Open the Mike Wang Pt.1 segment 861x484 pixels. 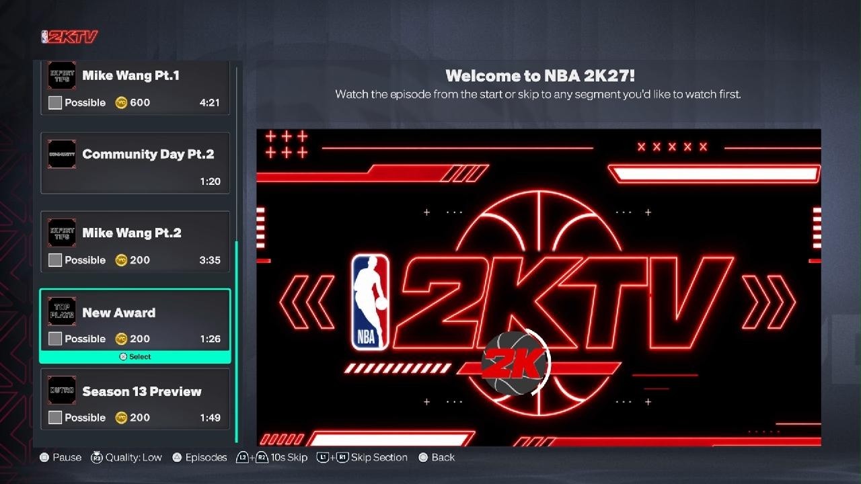click(x=135, y=88)
